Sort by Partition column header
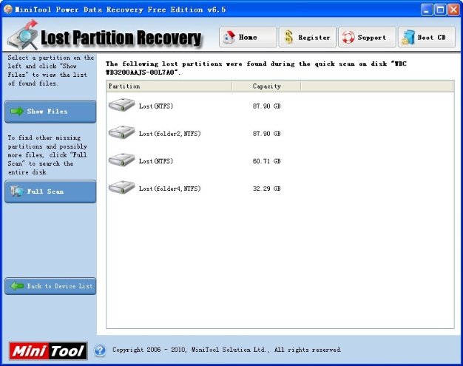The image size is (463, 366). point(169,87)
